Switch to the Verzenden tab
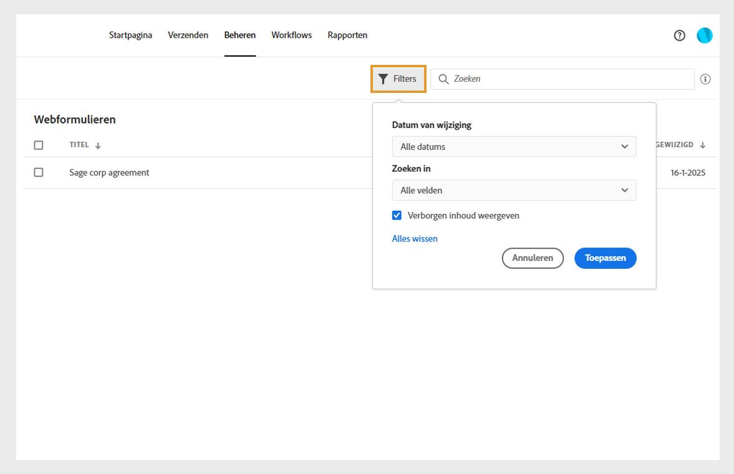The height and width of the screenshot is (474, 734). pyautogui.click(x=188, y=35)
